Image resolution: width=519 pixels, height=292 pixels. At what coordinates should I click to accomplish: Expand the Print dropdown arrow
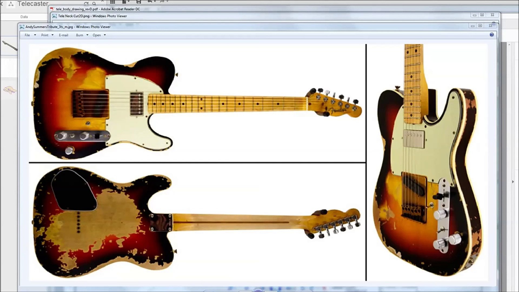(52, 35)
